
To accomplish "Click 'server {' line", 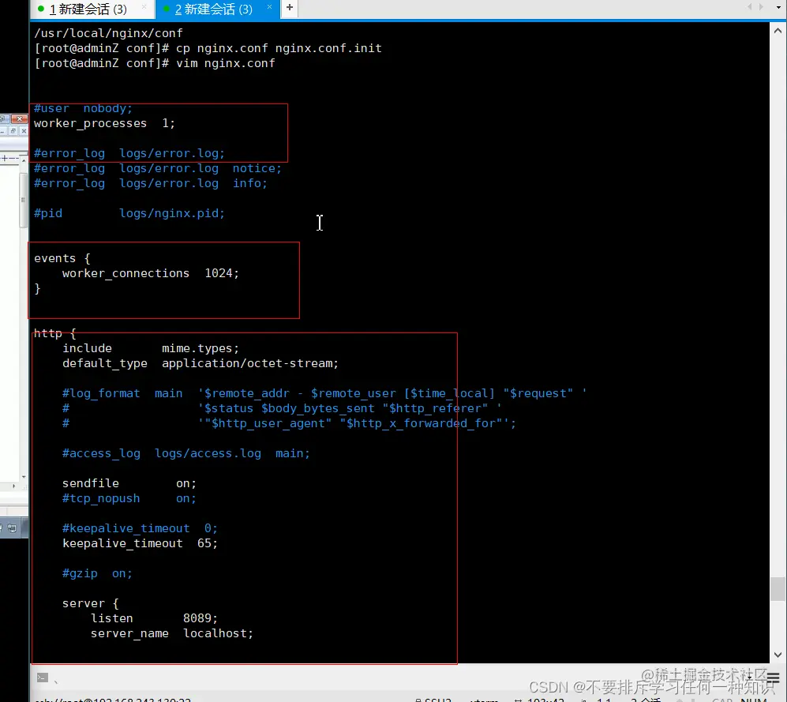I will (90, 603).
